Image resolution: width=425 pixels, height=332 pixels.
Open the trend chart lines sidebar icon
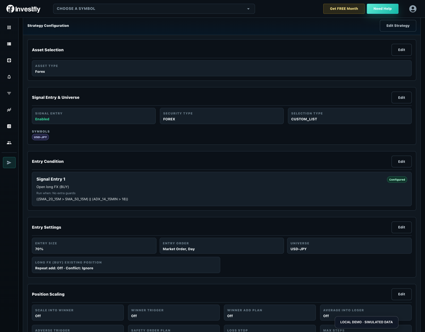click(x=9, y=110)
